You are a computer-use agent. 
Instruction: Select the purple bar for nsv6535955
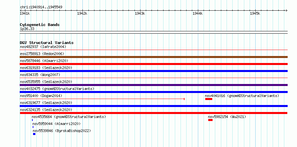pos(154,85)
